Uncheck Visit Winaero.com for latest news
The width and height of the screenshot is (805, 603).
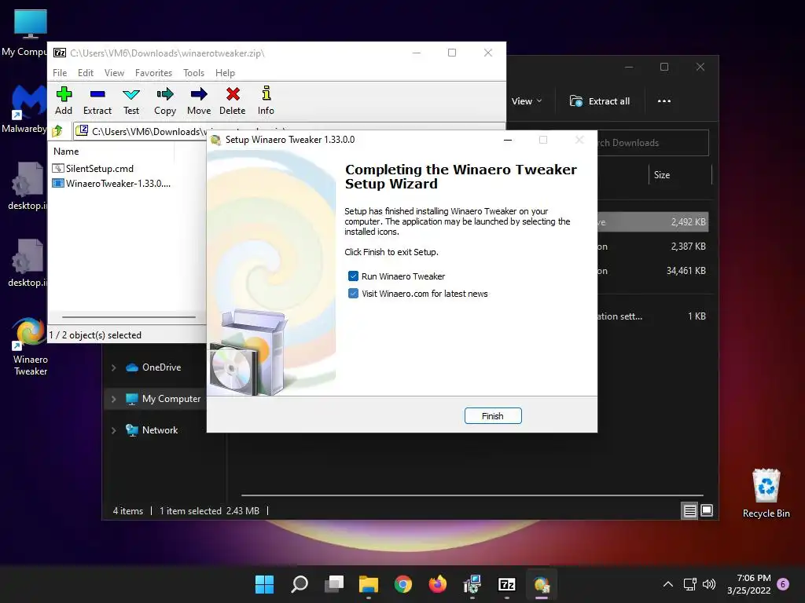[353, 294]
